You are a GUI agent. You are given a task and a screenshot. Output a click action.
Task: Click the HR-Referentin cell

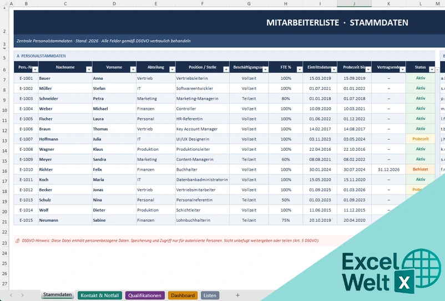pos(203,119)
